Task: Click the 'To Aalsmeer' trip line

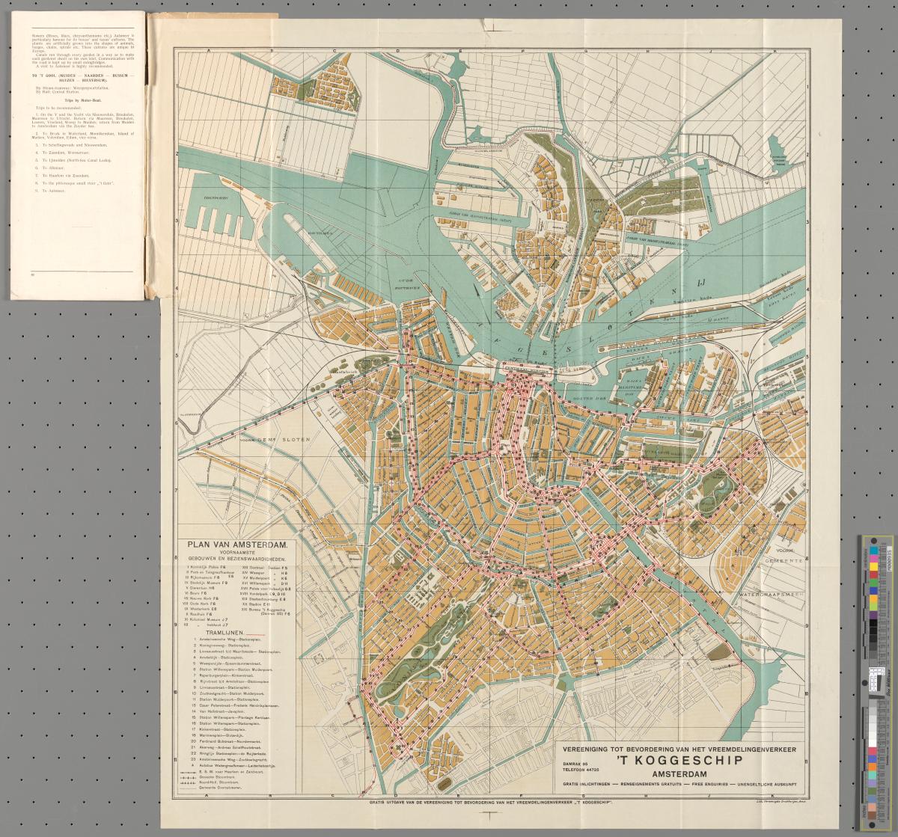Action: click(x=54, y=191)
